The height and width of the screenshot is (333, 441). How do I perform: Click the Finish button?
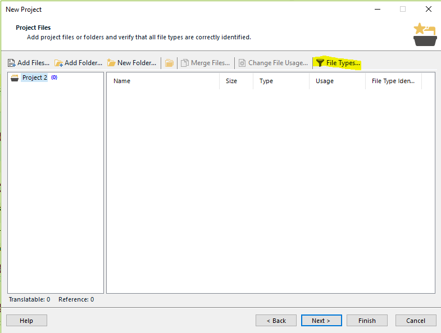pos(367,321)
